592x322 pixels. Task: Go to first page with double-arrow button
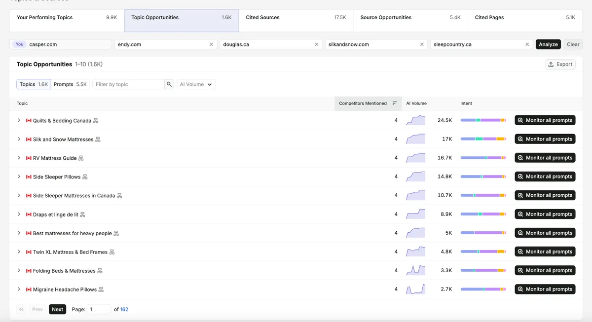coord(22,309)
